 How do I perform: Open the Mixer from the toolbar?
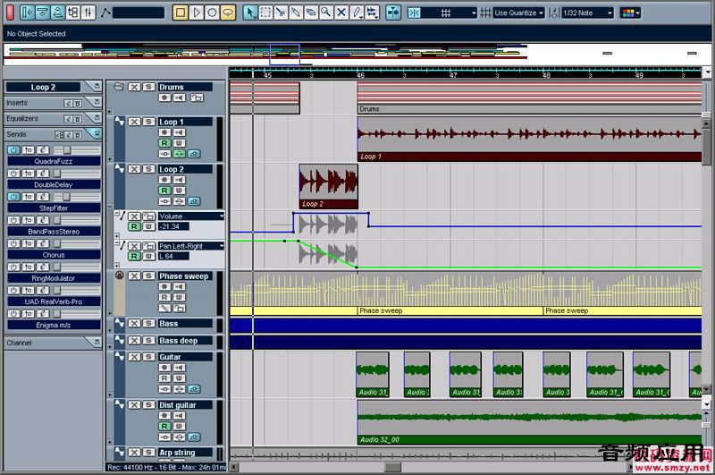pyautogui.click(x=88, y=13)
